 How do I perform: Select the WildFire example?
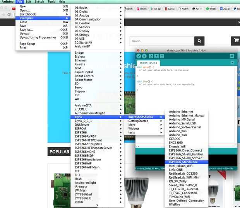pos(187,205)
